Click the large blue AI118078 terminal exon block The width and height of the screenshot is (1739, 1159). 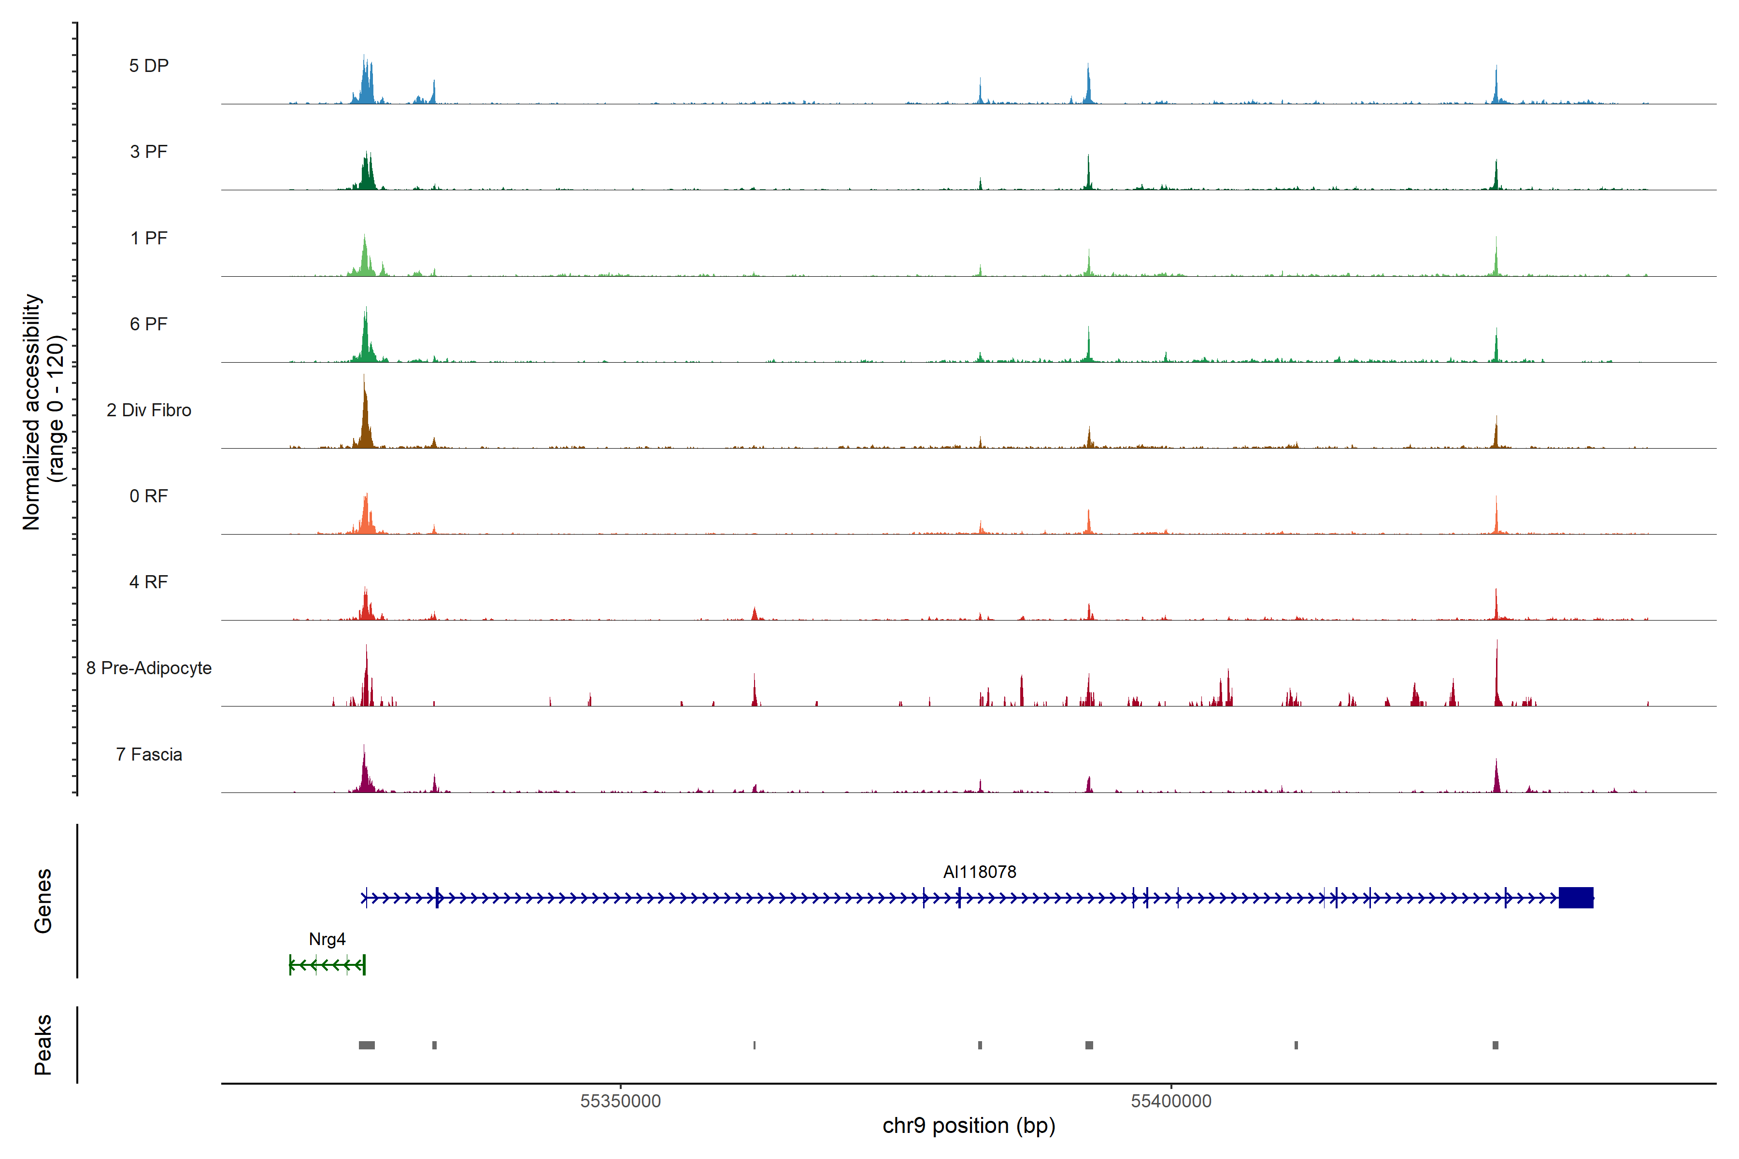click(1576, 898)
